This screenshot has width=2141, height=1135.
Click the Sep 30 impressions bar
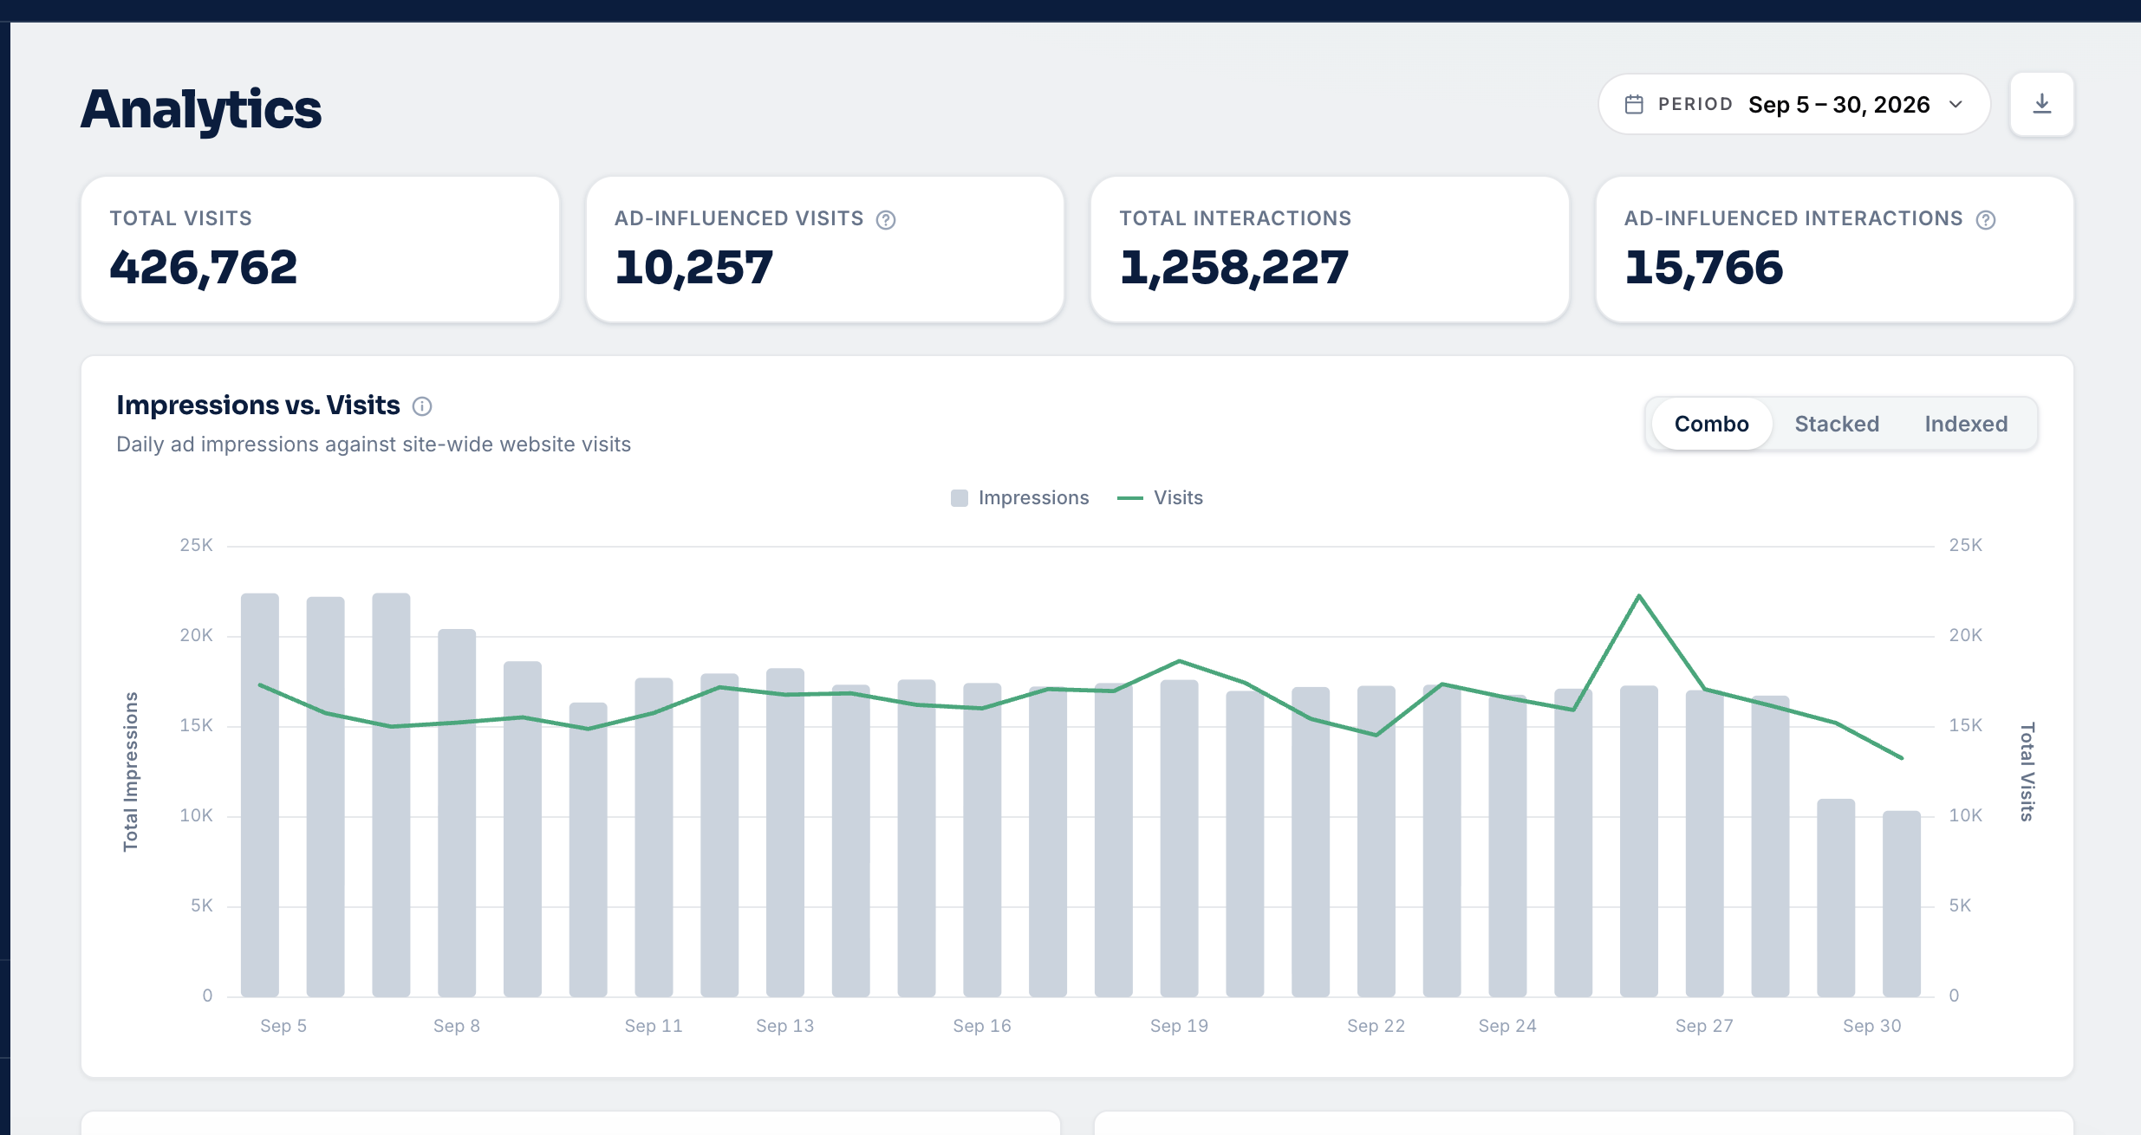pyautogui.click(x=1901, y=904)
